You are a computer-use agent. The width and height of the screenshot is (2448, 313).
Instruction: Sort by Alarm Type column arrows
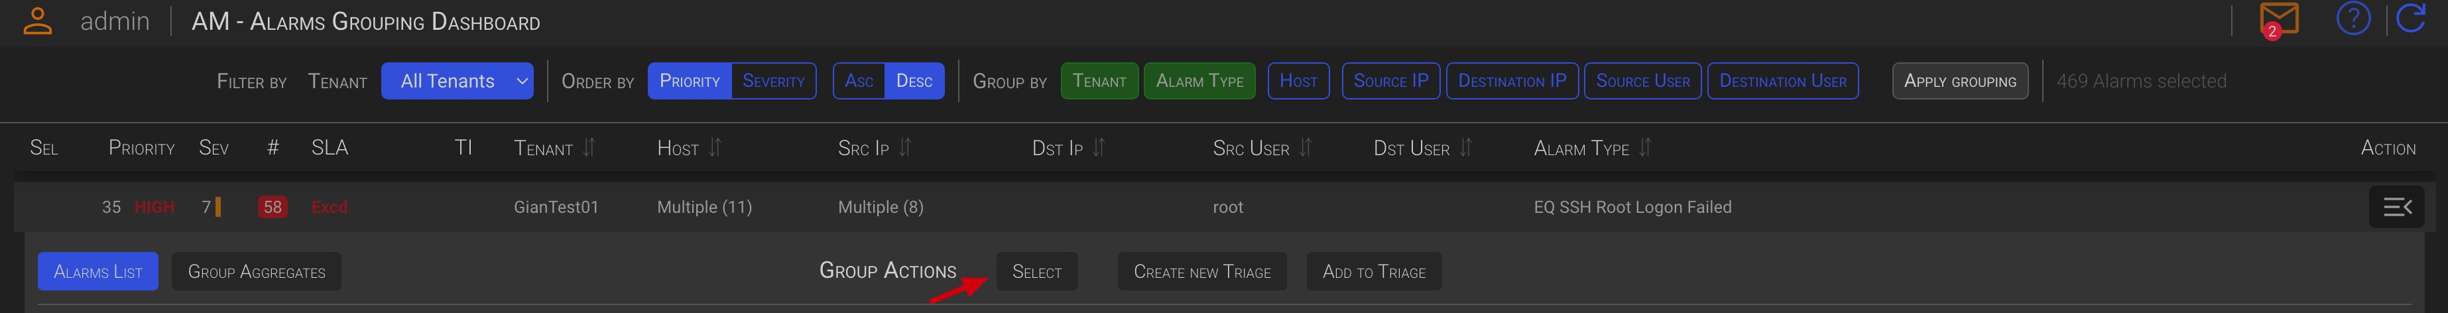click(1645, 147)
